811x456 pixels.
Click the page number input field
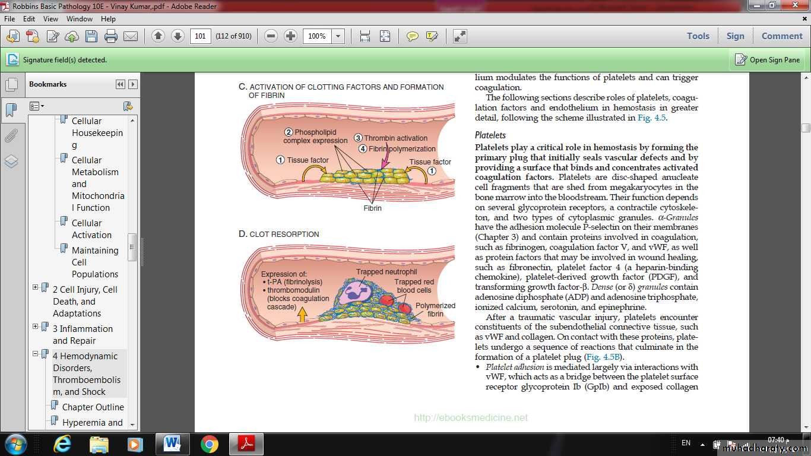click(x=201, y=36)
